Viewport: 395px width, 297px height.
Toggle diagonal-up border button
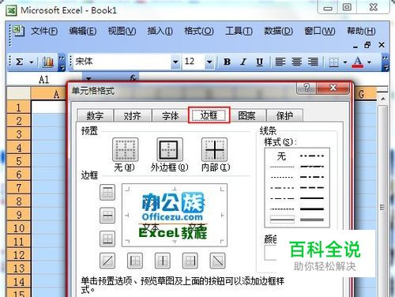pyautogui.click(x=107, y=261)
